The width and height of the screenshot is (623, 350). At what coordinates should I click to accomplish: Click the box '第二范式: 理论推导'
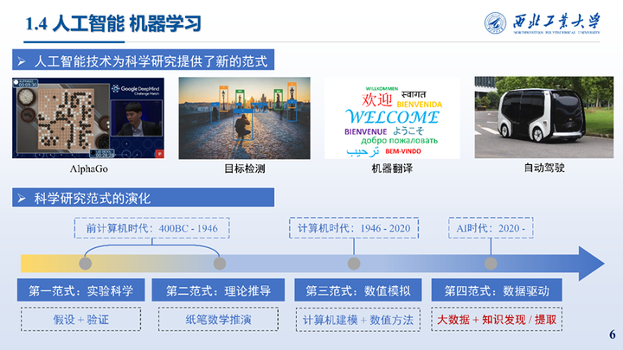point(218,290)
